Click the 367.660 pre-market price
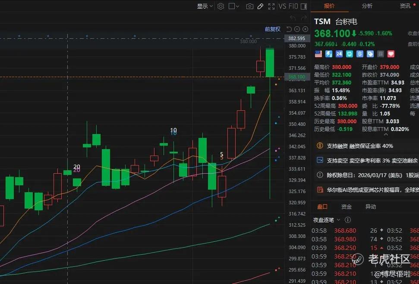Viewport: 419px width, 284px height. pos(324,44)
